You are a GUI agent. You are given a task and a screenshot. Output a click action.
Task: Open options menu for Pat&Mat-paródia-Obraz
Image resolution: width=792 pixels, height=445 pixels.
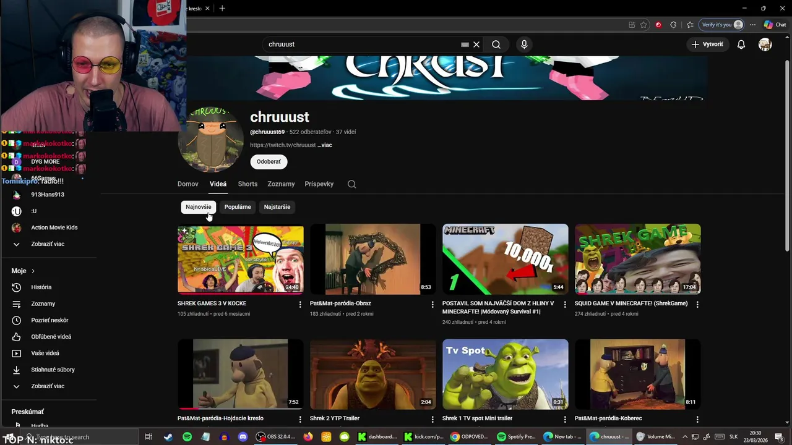(433, 305)
